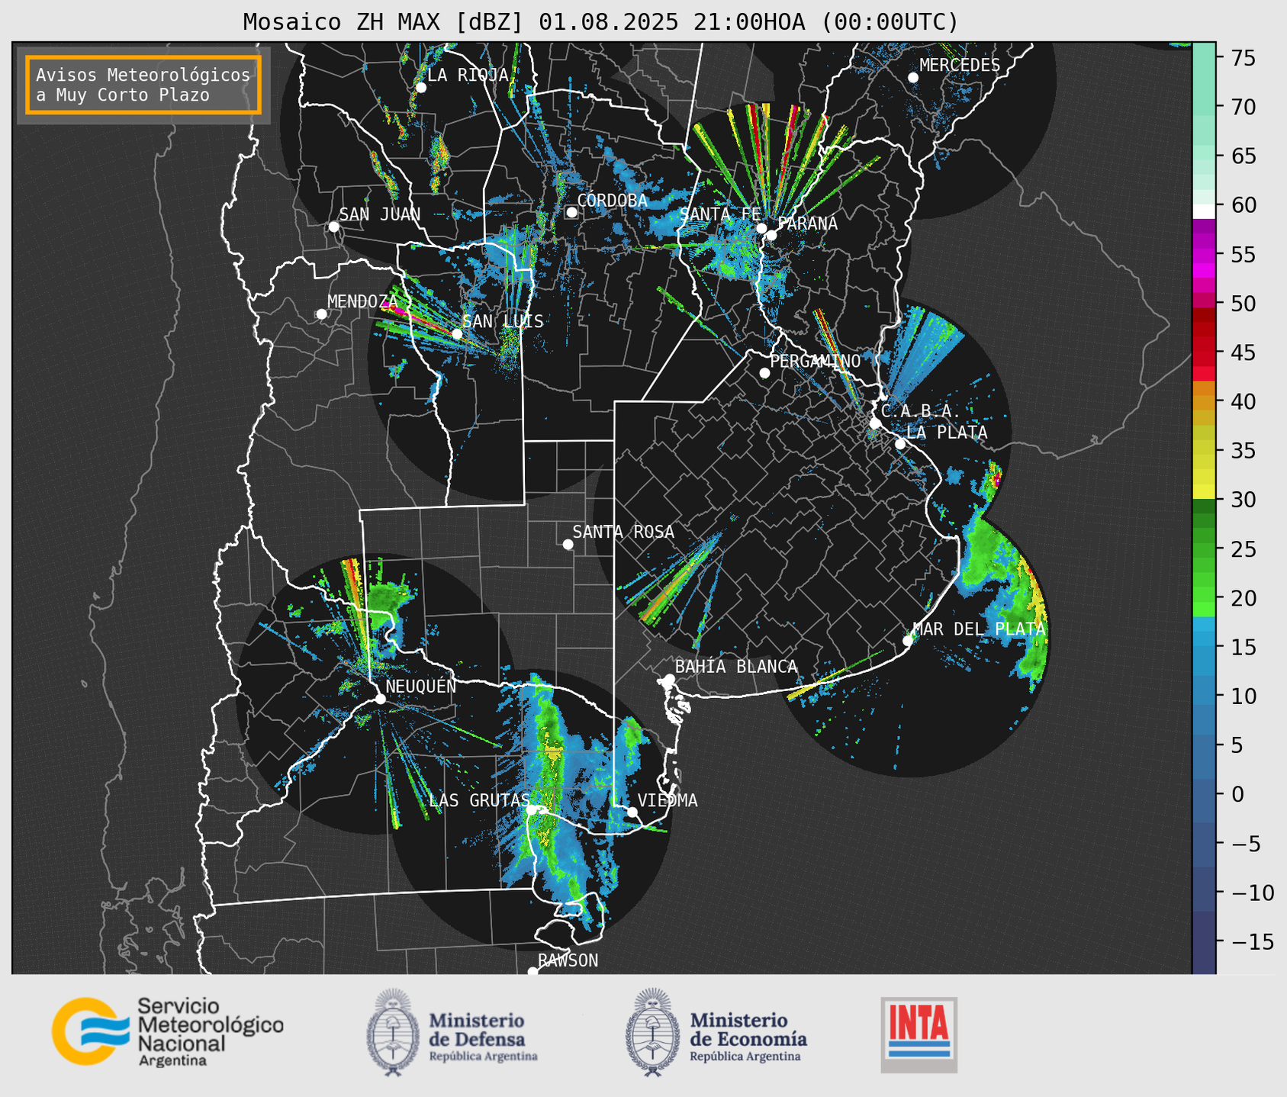This screenshot has height=1097, width=1287.
Task: Click the RAWSON city marker dot
Action: pyautogui.click(x=532, y=972)
